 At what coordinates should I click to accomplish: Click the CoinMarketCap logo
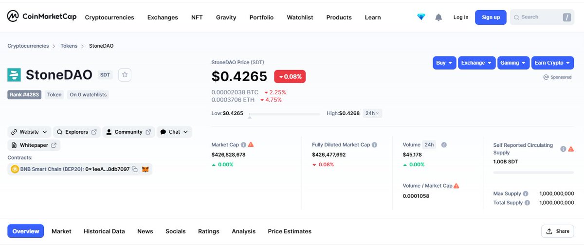coord(42,17)
